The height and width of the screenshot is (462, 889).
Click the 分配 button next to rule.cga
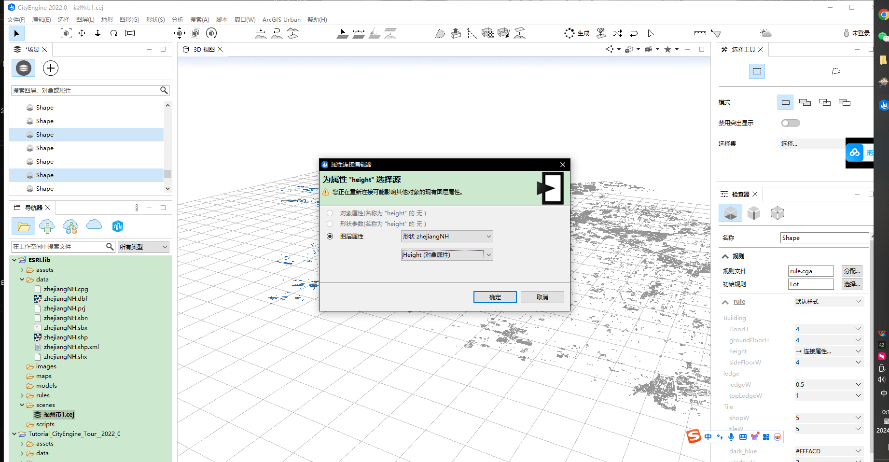click(x=851, y=271)
